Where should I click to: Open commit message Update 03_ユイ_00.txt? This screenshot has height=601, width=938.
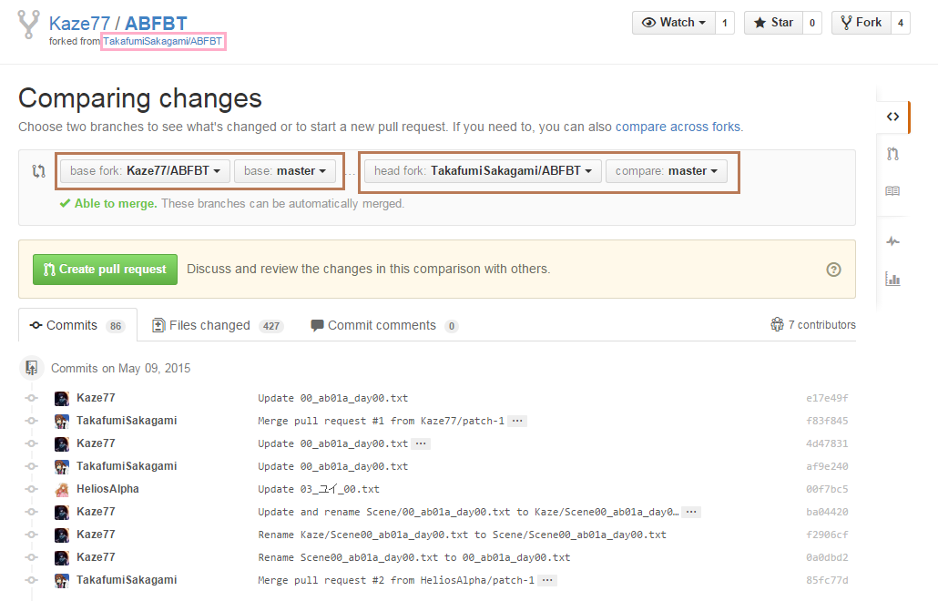[x=318, y=489]
